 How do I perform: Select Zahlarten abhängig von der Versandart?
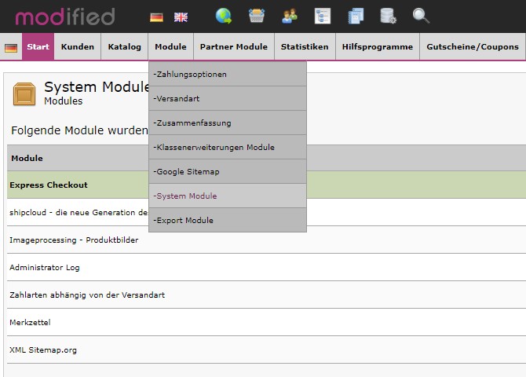(x=266, y=295)
